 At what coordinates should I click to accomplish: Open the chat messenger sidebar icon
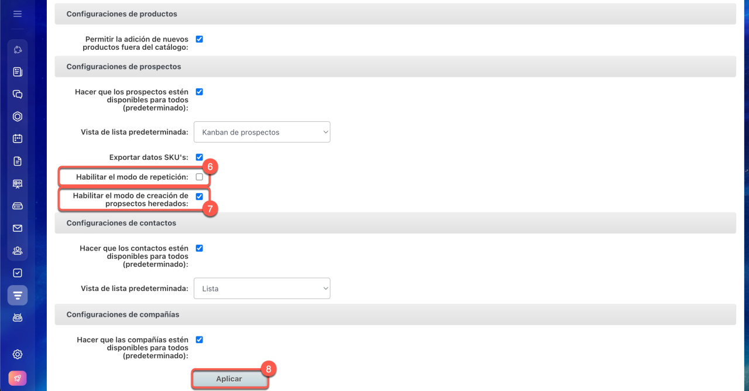coord(18,94)
